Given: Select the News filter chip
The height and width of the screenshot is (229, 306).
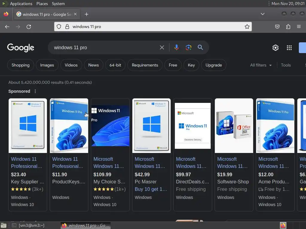Looking at the screenshot, I should click(x=94, y=65).
